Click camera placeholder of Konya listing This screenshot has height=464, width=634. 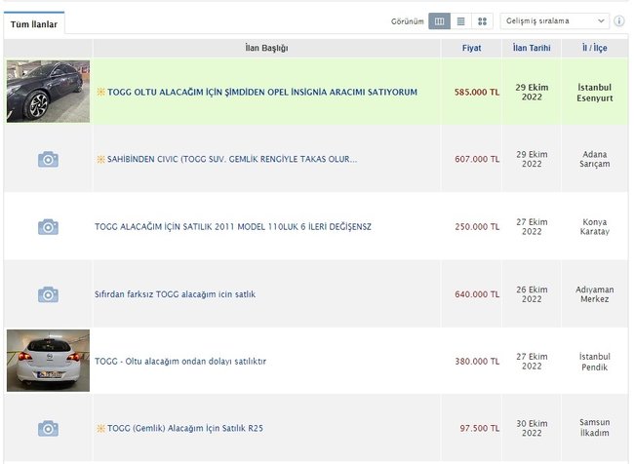point(48,227)
